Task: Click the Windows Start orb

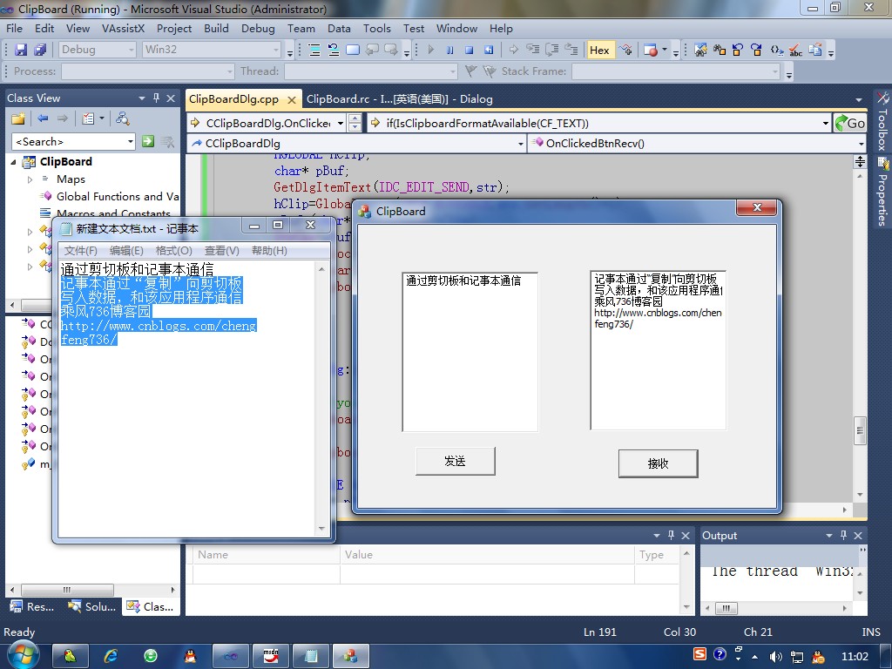Action: point(23,655)
